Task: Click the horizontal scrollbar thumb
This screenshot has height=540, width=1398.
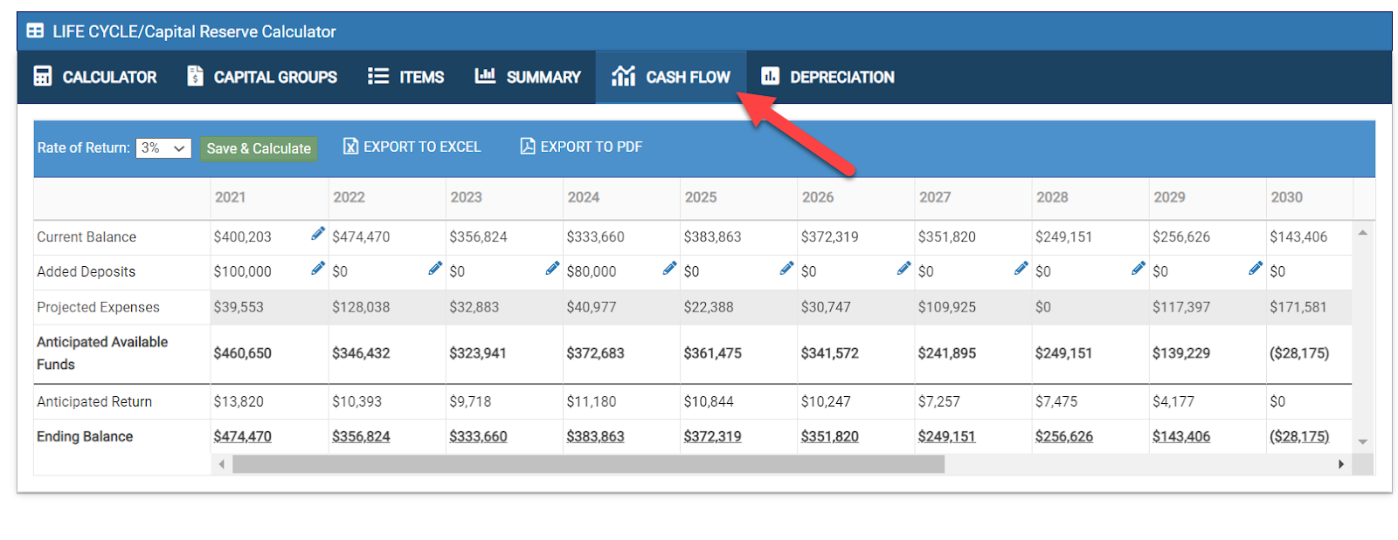Action: point(588,464)
